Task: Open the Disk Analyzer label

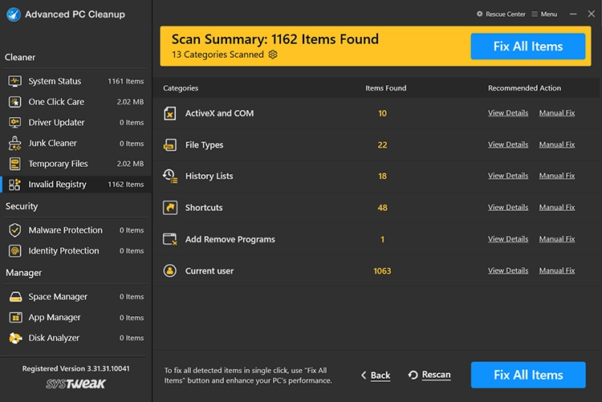Action: coord(54,338)
